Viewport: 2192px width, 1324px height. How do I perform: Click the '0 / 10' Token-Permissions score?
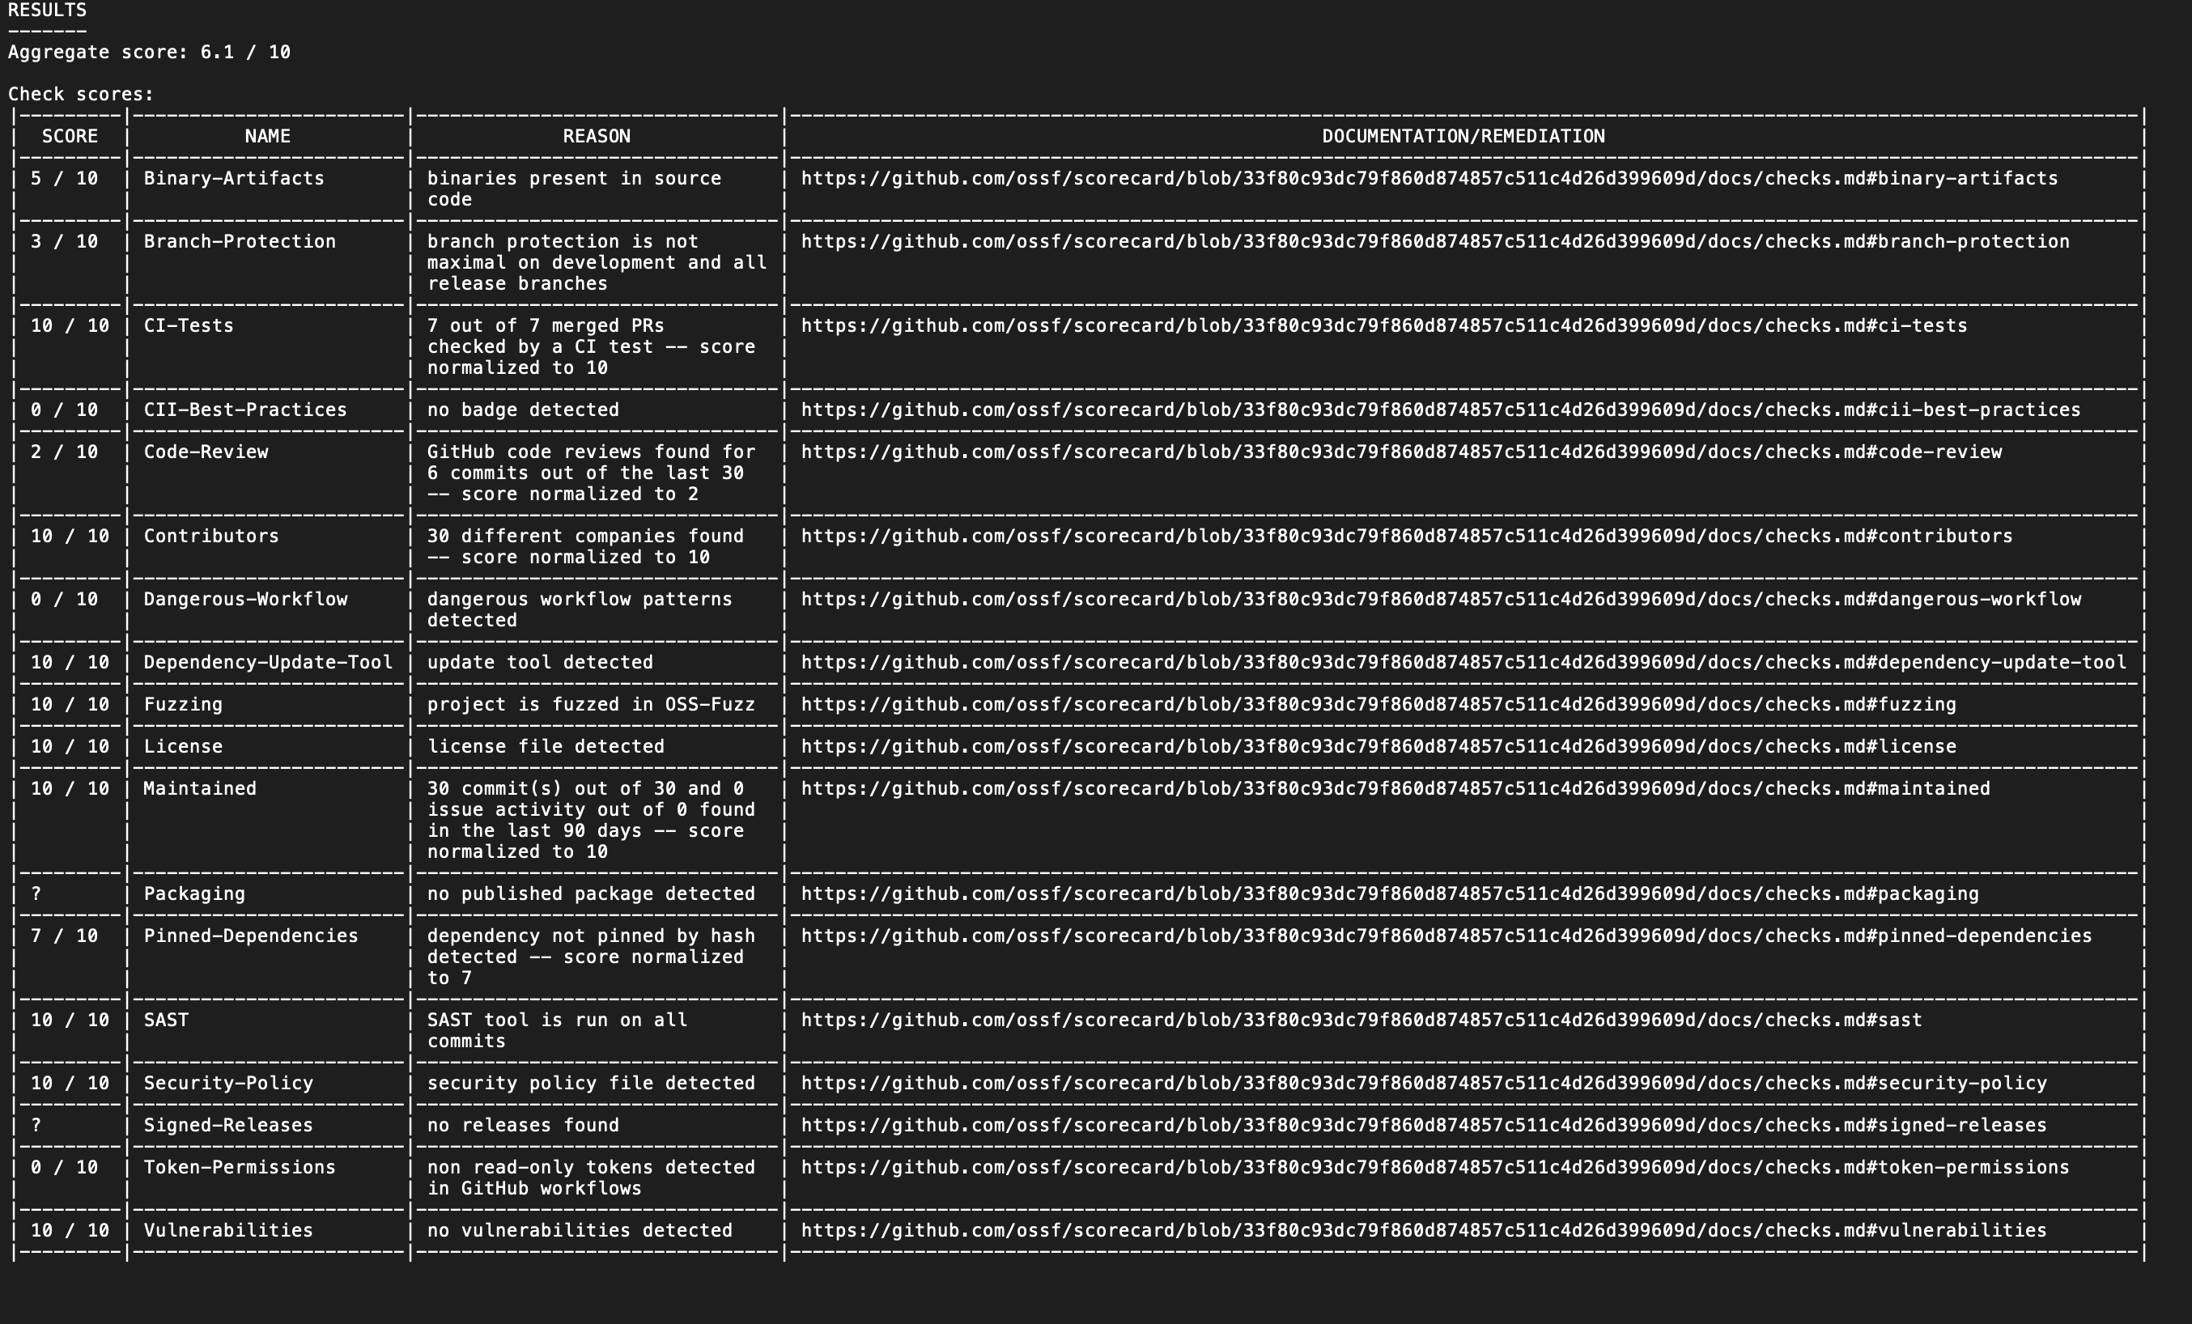pos(64,1168)
